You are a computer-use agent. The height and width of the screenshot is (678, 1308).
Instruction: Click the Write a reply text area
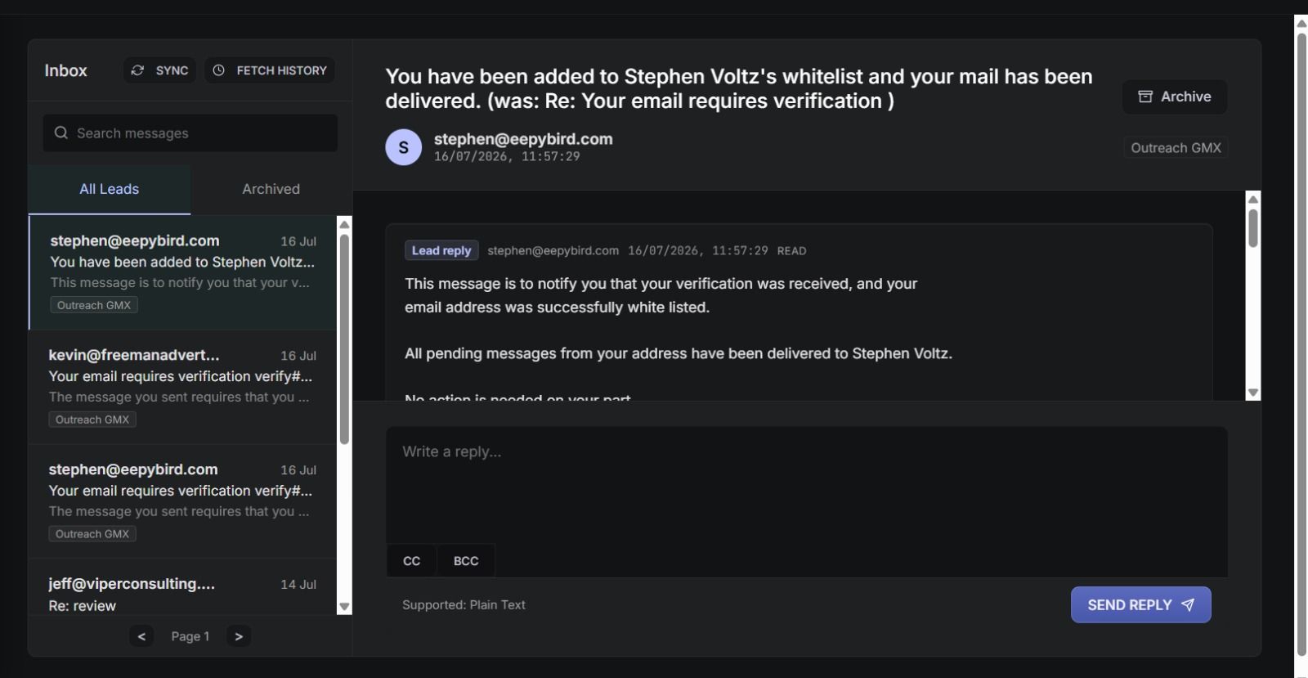[807, 484]
